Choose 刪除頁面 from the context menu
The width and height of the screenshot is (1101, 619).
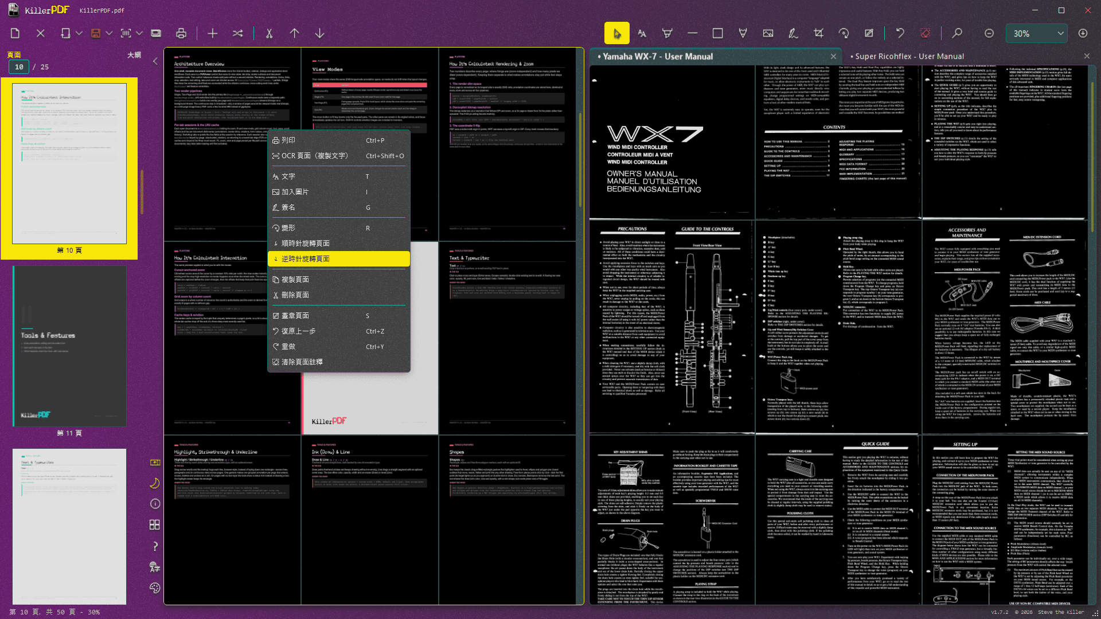339,295
